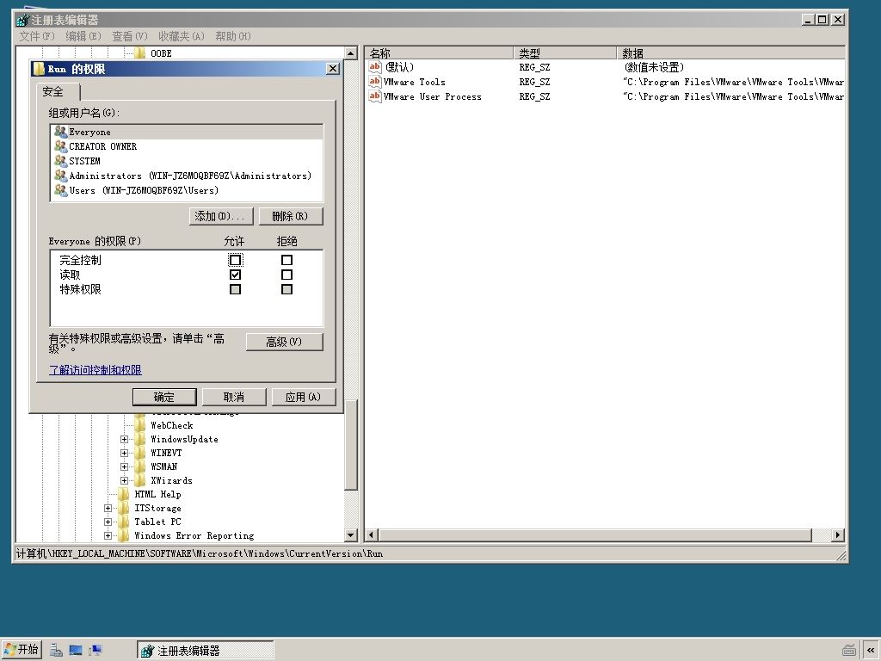Expand the WindowsUpdate tree node
Image resolution: width=881 pixels, height=661 pixels.
[124, 439]
